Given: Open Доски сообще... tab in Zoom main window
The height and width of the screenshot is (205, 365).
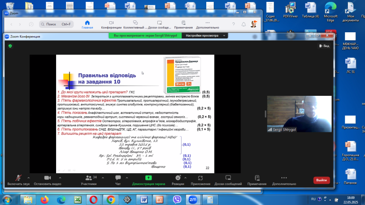Looking at the screenshot, I should point(160,24).
